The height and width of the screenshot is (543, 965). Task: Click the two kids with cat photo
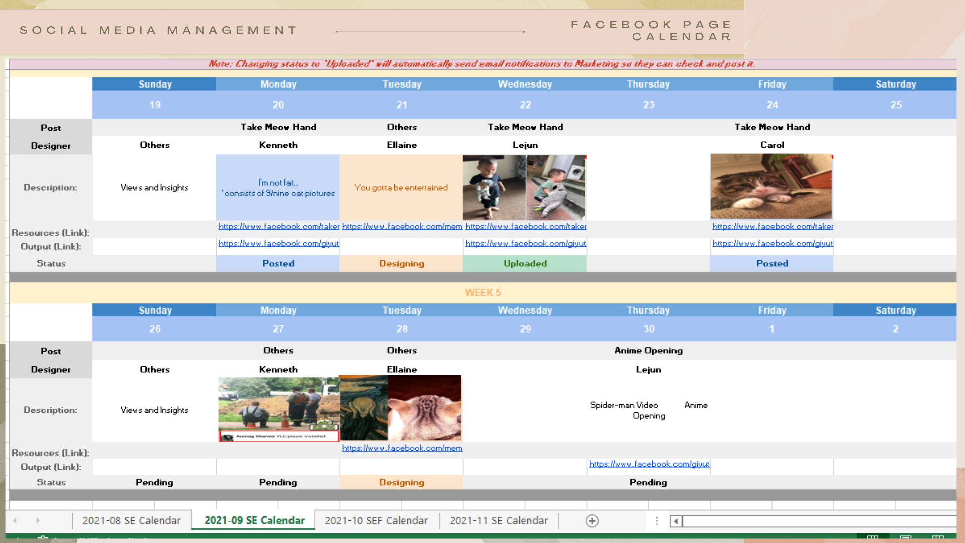pos(524,188)
